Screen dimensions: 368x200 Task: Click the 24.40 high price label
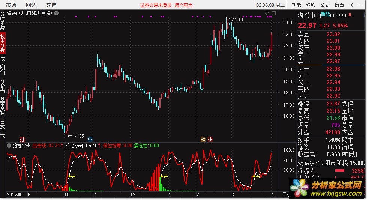237,20
